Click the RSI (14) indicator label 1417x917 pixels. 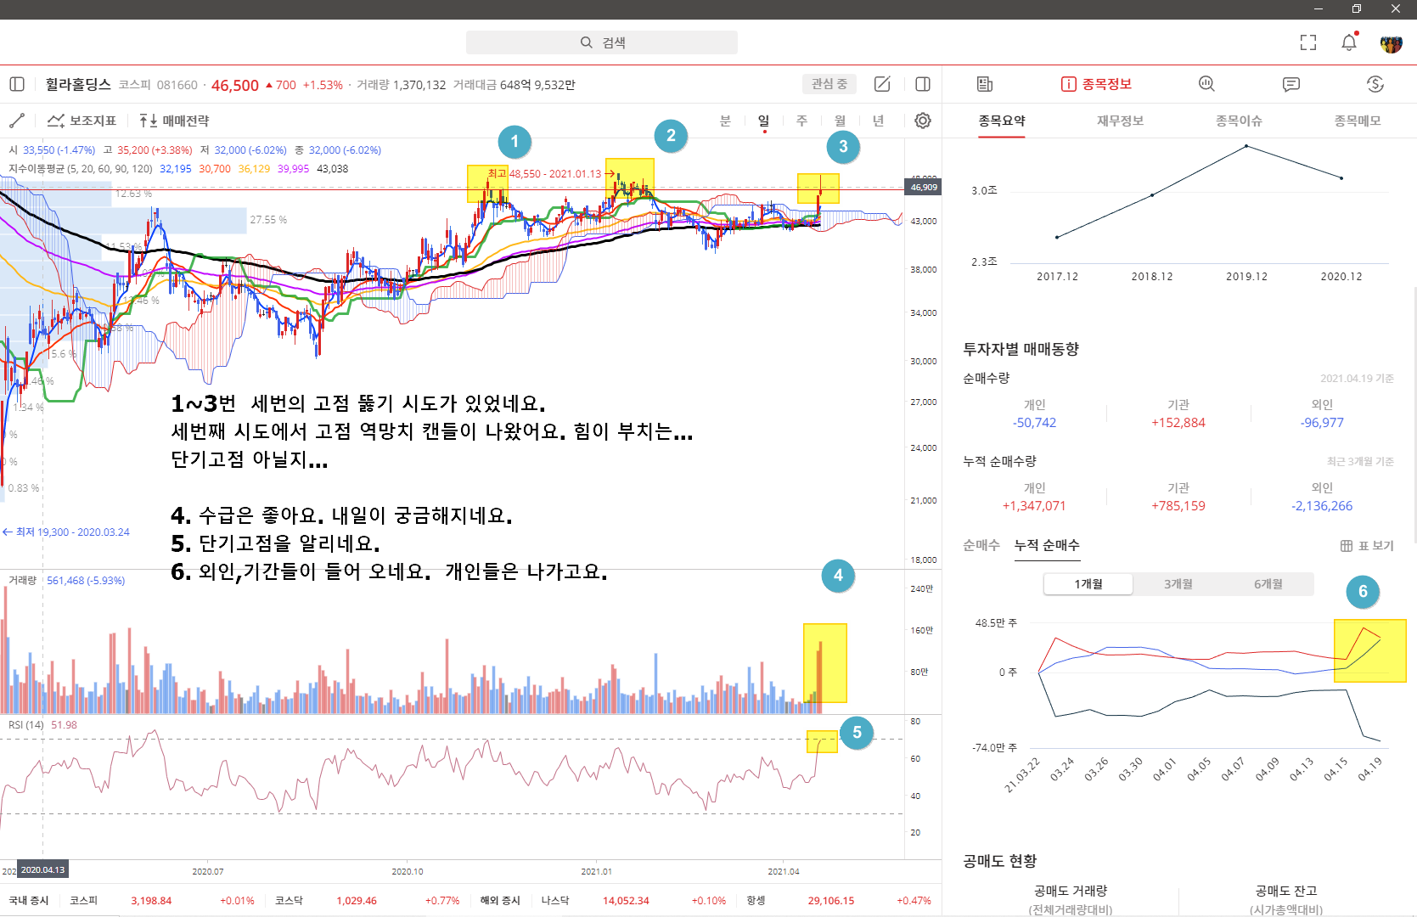(25, 725)
